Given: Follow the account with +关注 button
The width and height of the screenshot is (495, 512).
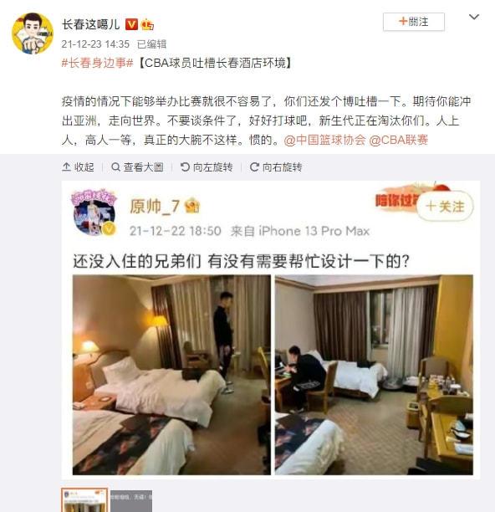Looking at the screenshot, I should 413,22.
